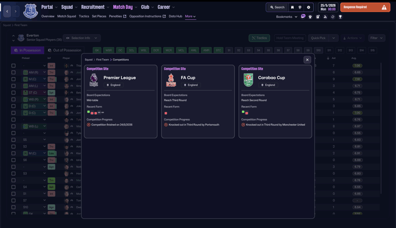The image size is (396, 228).
Task: Expand the Bookmarks dropdown
Action: click(287, 17)
